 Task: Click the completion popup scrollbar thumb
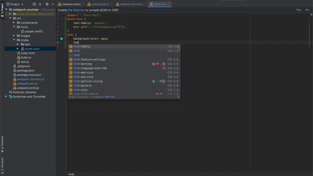coord(179,48)
